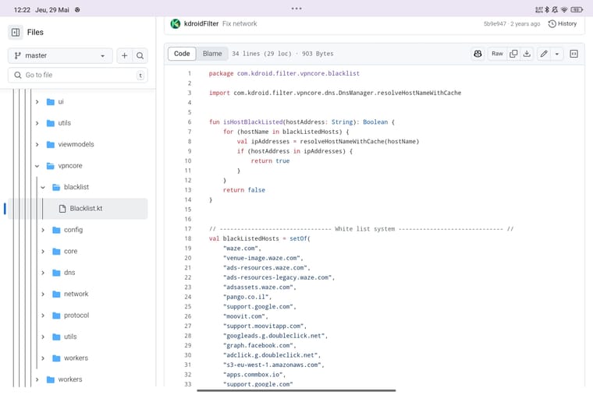Open the viewmodels folder icon
The width and height of the screenshot is (593, 395).
[50, 144]
